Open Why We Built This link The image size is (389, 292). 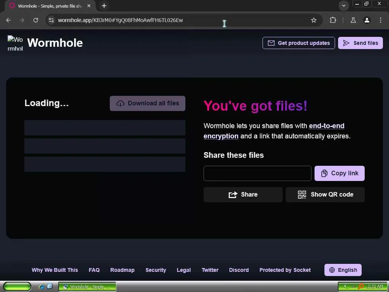click(x=55, y=270)
